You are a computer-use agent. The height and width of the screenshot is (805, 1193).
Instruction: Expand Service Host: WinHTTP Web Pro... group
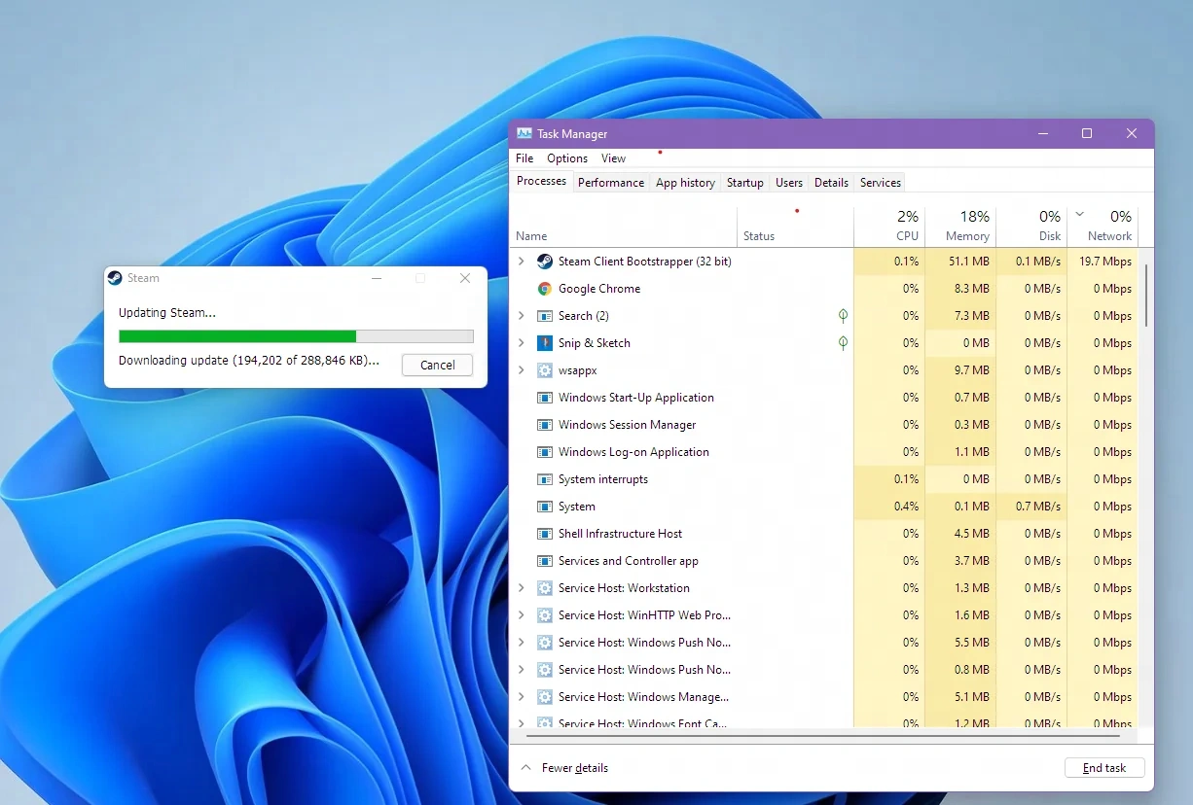[521, 615]
